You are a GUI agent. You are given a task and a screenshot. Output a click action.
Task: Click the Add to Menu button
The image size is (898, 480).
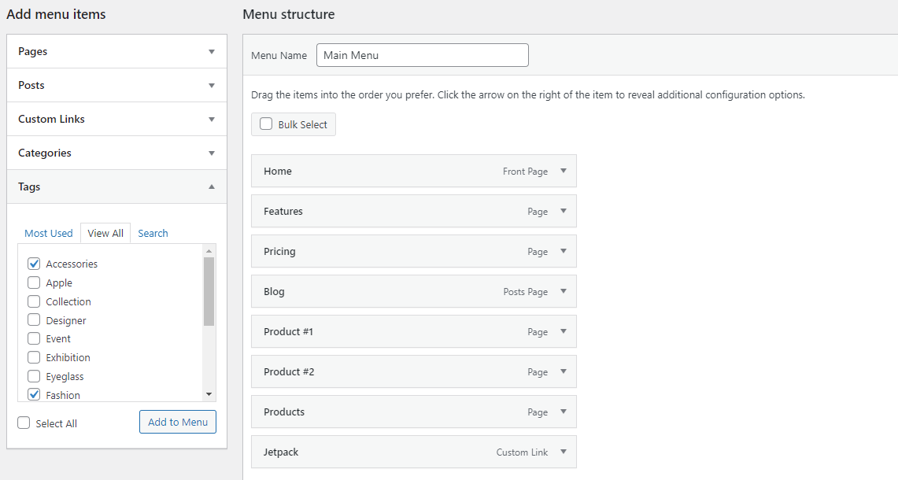point(177,422)
